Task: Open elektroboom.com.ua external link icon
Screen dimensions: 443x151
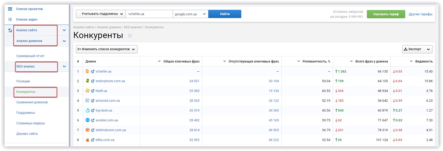Action: click(x=93, y=130)
